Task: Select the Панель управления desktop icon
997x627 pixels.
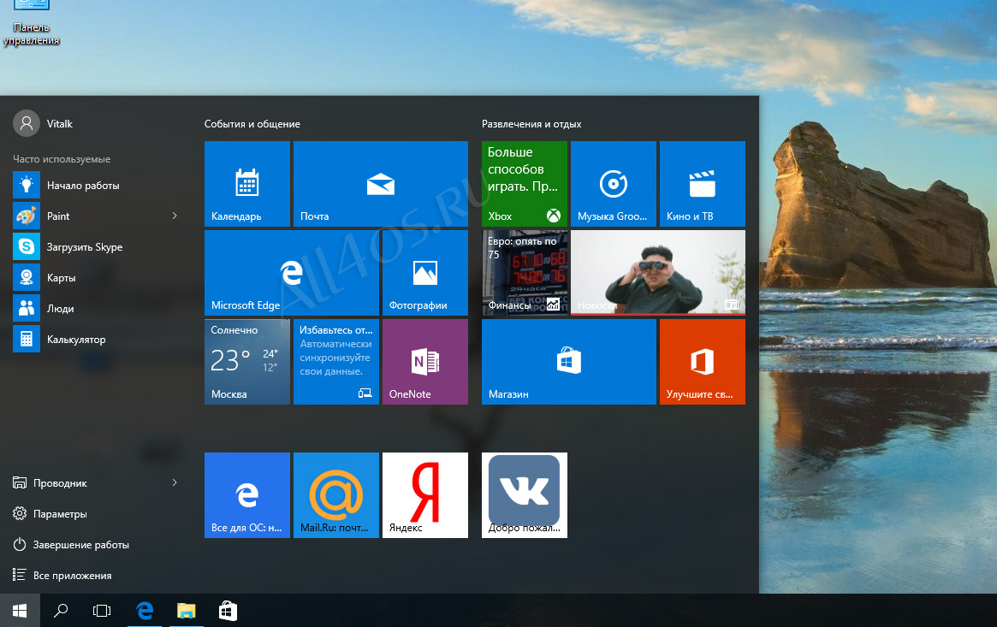Action: pyautogui.click(x=31, y=23)
